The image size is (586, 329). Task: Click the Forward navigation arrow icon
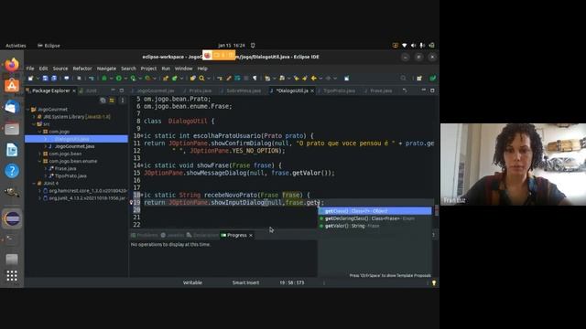coord(329,79)
